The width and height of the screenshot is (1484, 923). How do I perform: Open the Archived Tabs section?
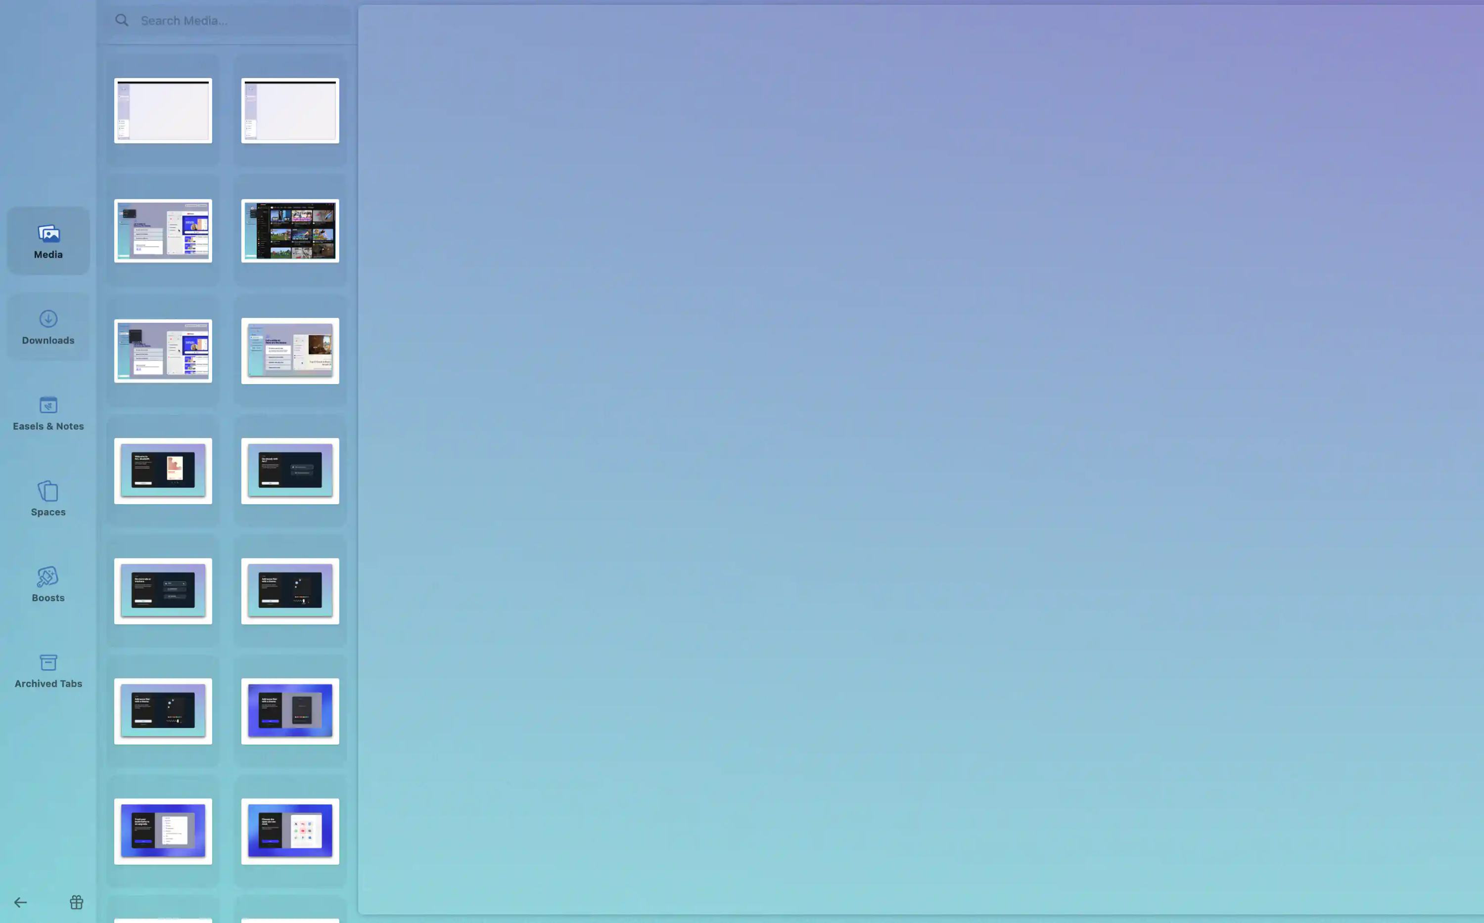pos(48,670)
